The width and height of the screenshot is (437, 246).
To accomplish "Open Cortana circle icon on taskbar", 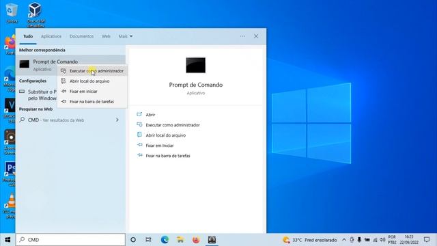I will click(x=133, y=240).
